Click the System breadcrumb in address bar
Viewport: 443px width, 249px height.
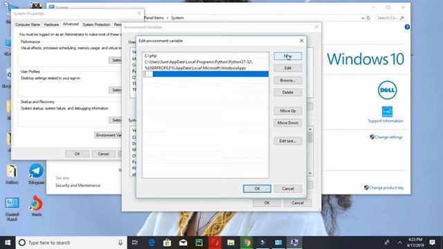[x=177, y=18]
